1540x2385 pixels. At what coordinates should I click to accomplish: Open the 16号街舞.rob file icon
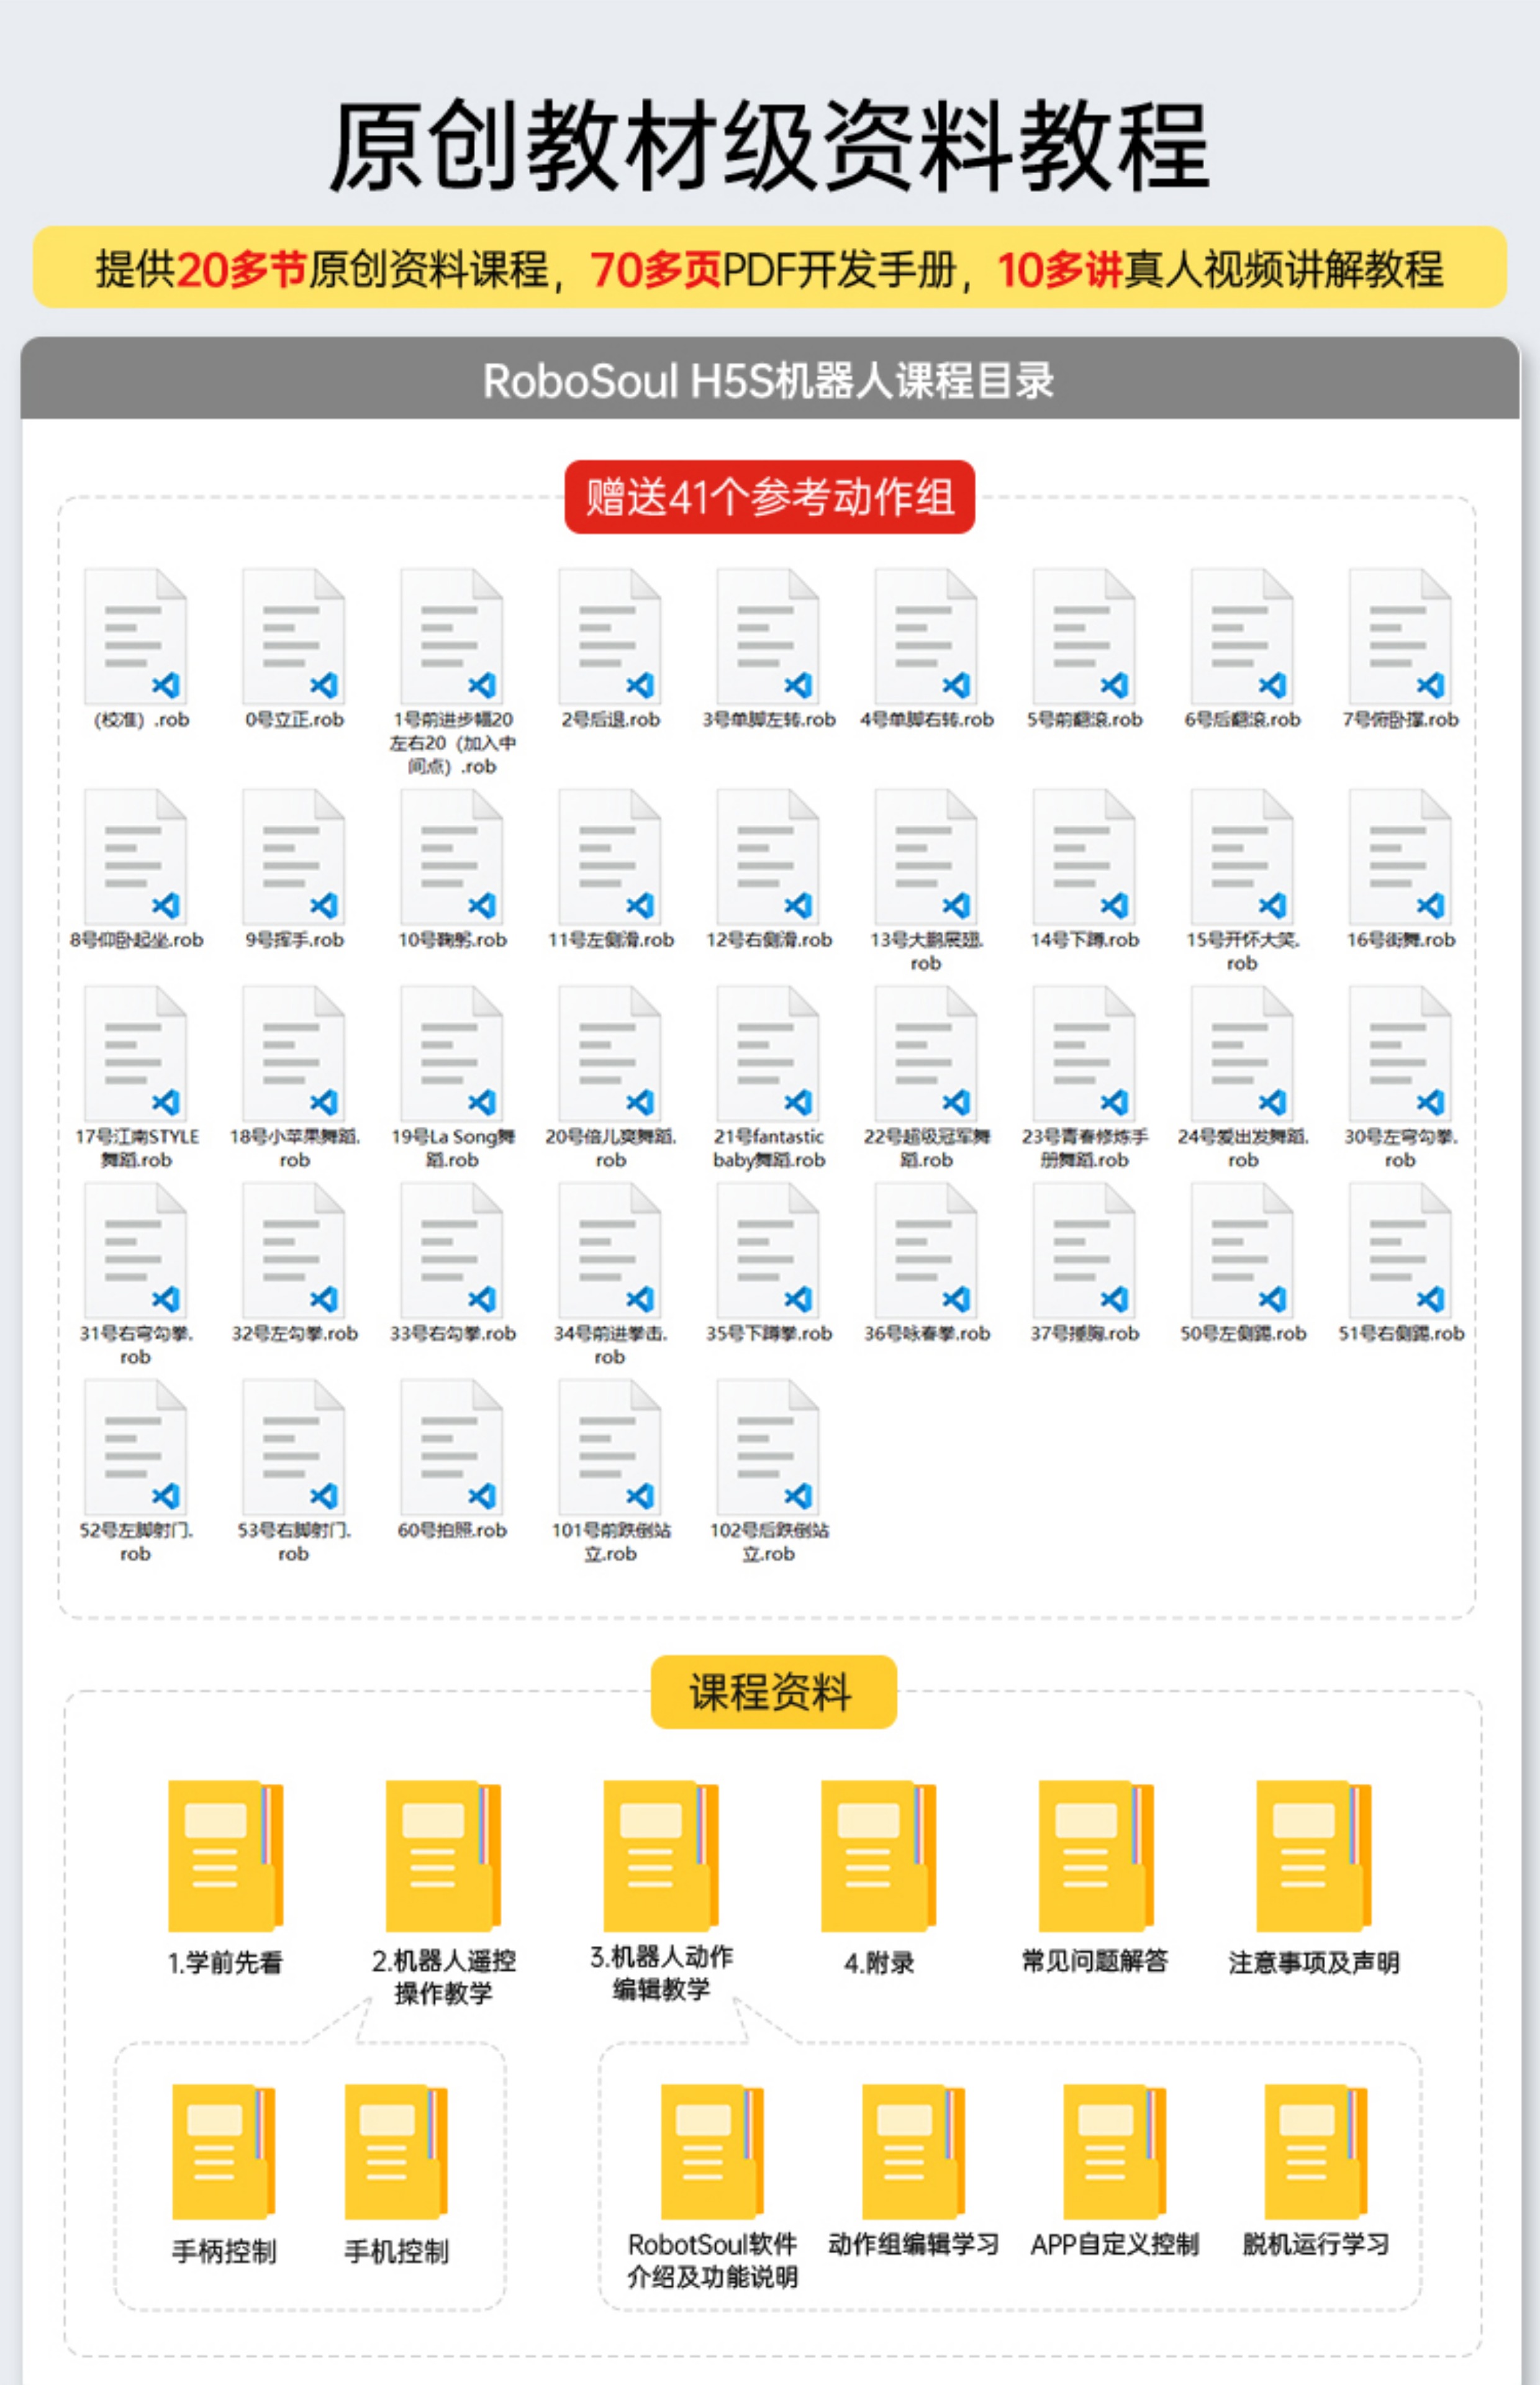(1399, 857)
